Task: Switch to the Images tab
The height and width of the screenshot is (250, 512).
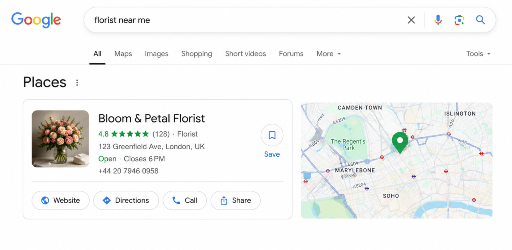Action: pyautogui.click(x=156, y=54)
